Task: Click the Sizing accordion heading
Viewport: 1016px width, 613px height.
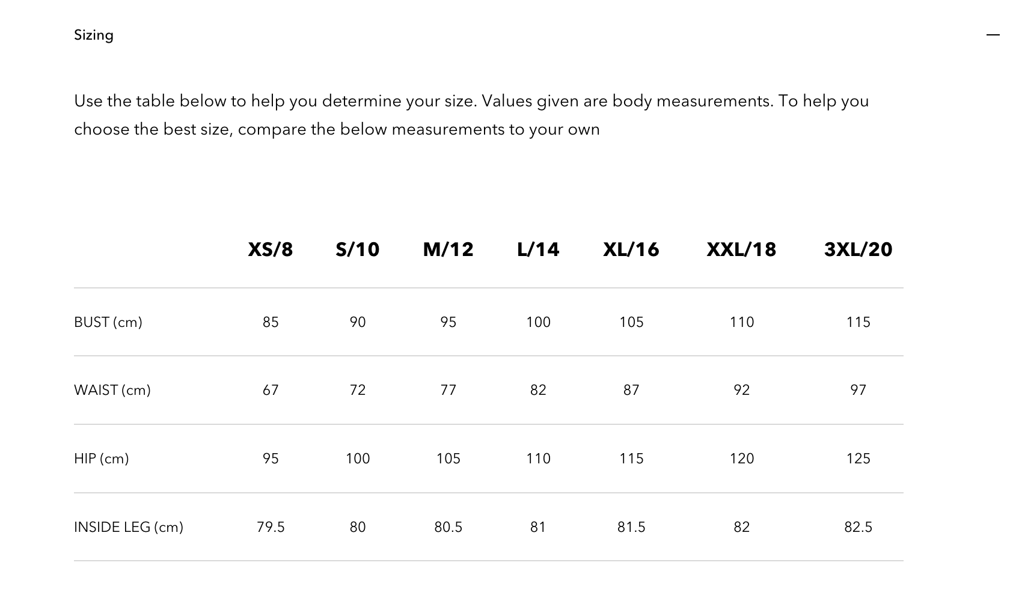Action: point(94,35)
